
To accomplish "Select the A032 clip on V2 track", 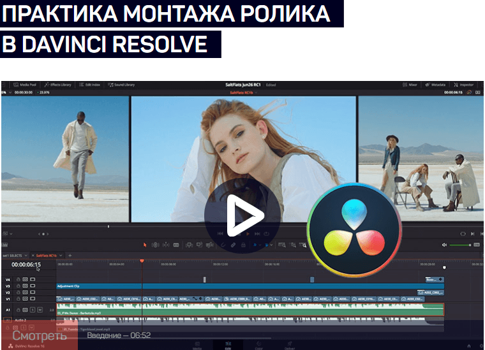I will tap(430, 293).
